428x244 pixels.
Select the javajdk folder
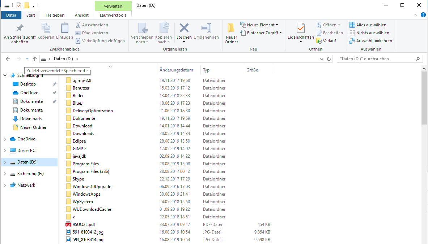(80, 156)
